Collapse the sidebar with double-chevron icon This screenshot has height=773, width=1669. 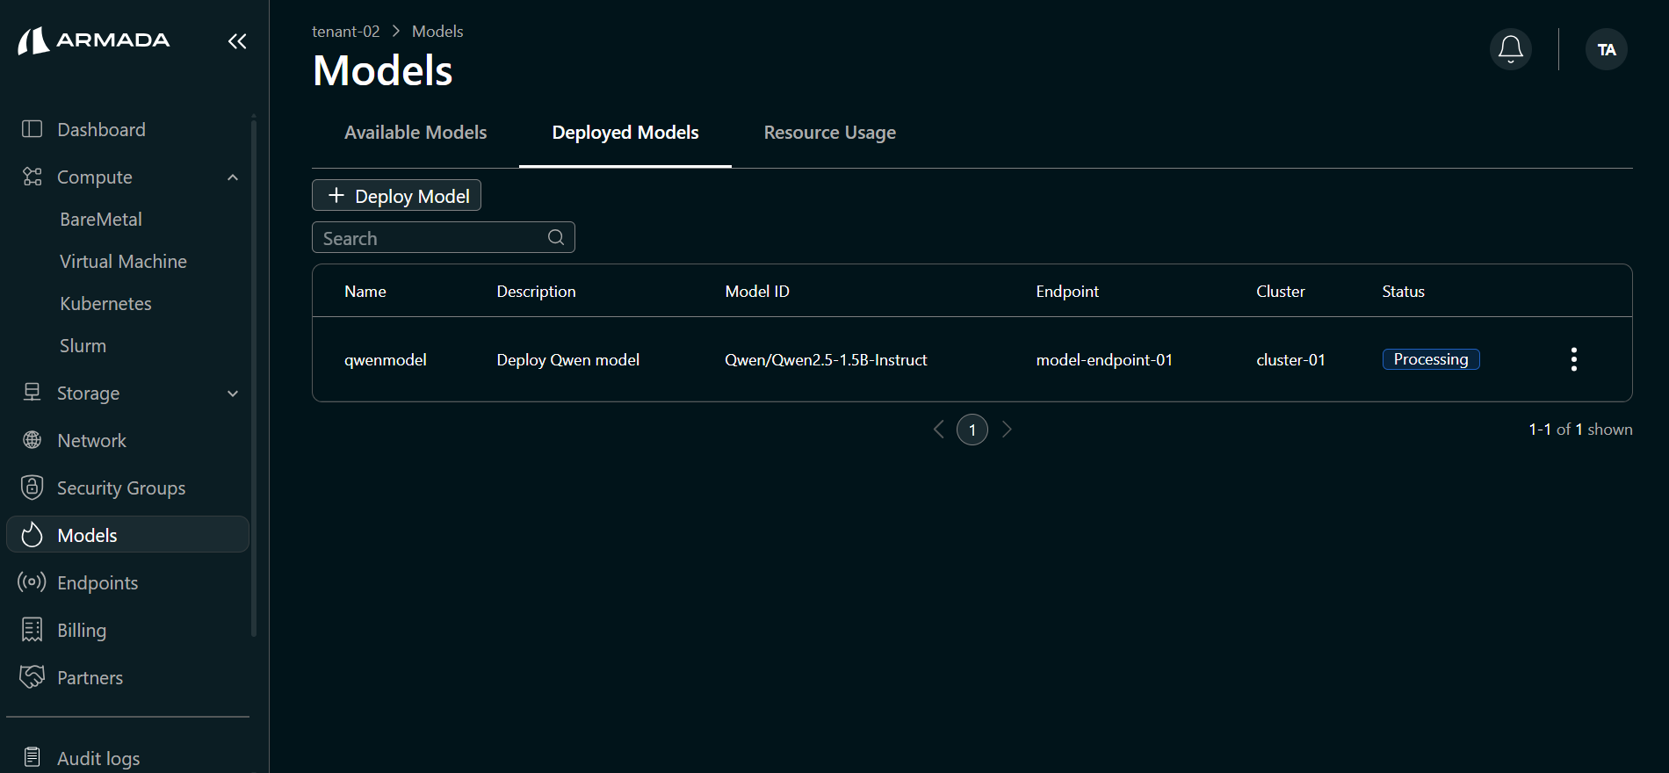click(237, 41)
